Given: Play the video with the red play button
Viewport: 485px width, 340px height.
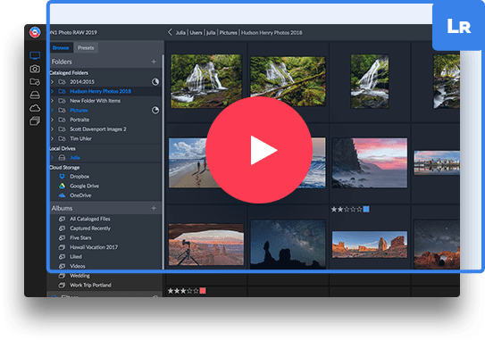Looking at the screenshot, I should coord(259,150).
